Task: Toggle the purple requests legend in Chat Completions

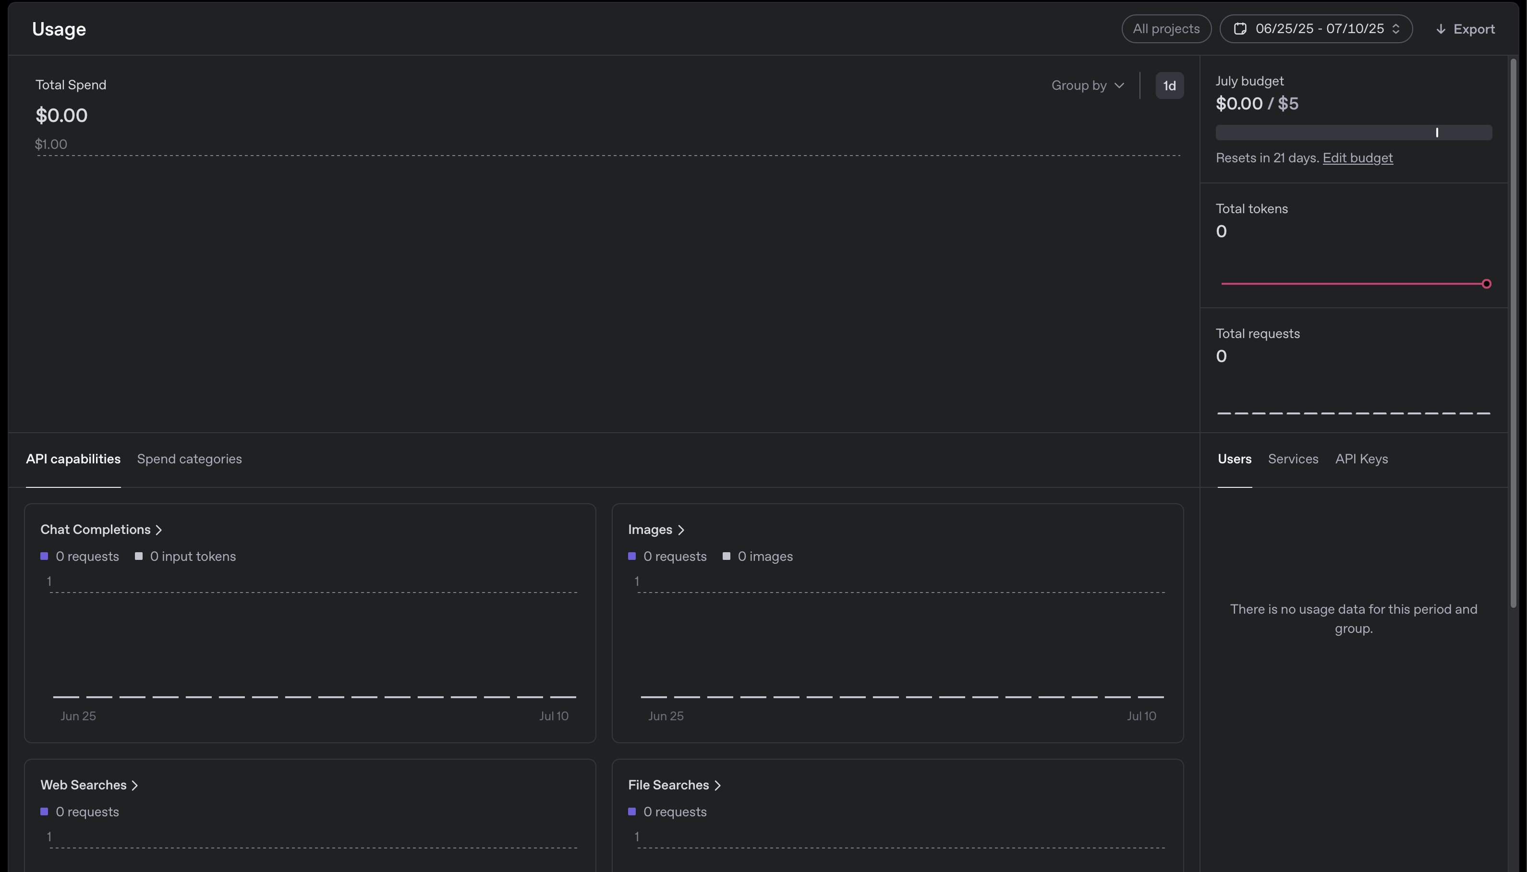Action: 44,557
